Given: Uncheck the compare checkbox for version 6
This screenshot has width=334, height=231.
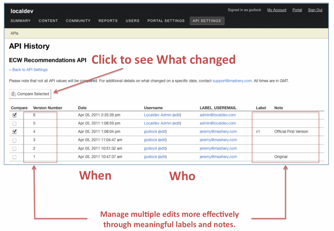Looking at the screenshot, I should pyautogui.click(x=14, y=115).
